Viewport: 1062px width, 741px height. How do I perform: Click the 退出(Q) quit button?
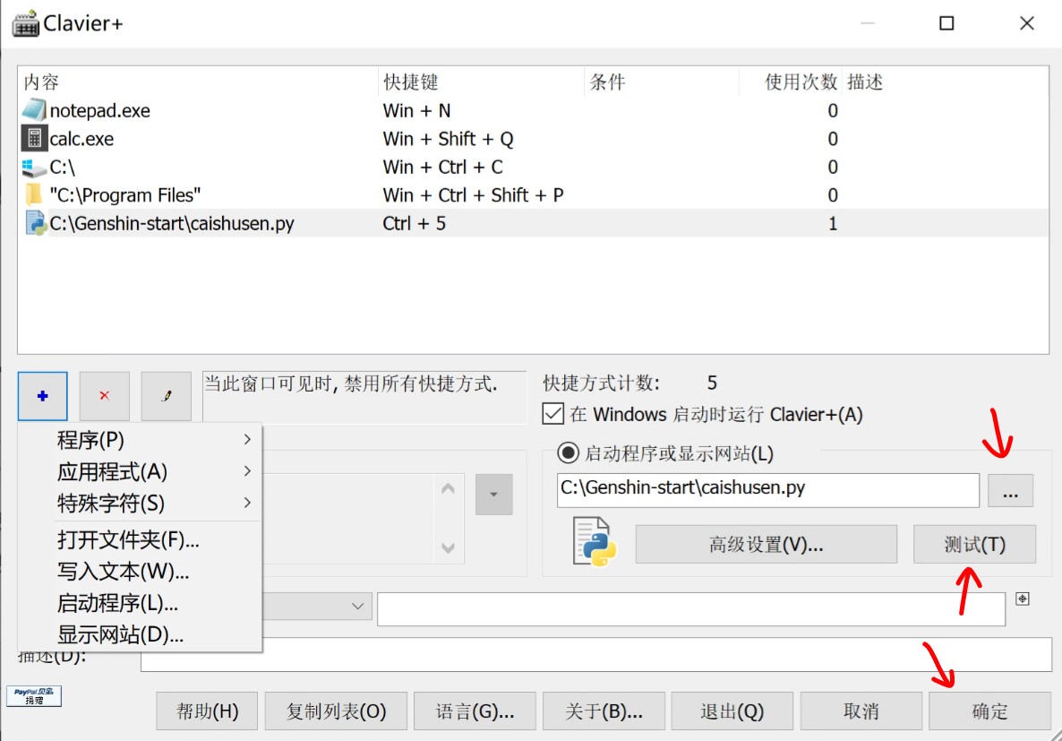(732, 711)
